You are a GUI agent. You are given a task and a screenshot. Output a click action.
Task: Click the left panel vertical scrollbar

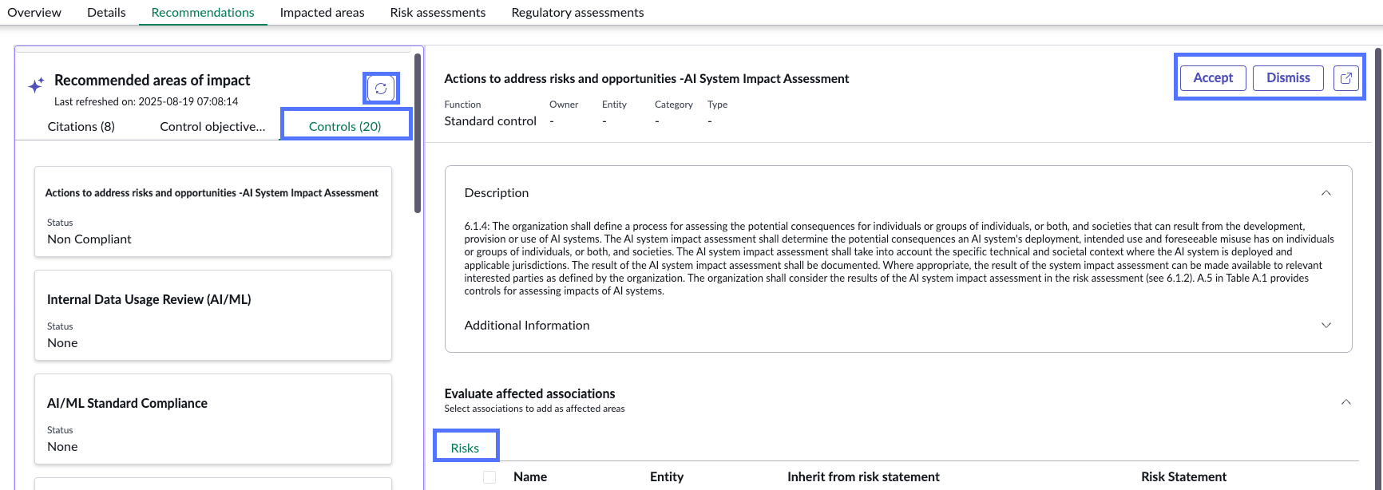(x=418, y=133)
